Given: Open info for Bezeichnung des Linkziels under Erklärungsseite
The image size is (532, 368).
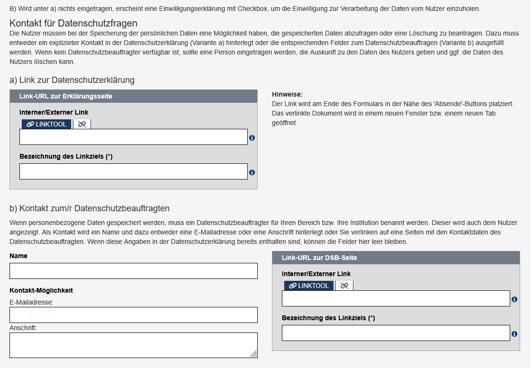Looking at the screenshot, I should pos(252,172).
